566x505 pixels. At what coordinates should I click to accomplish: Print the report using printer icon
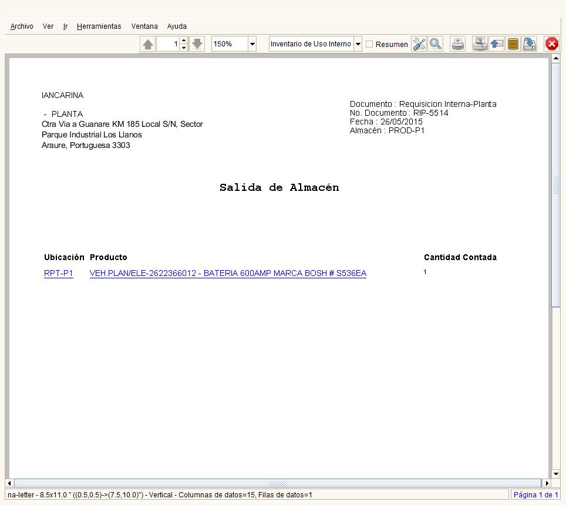(x=458, y=44)
